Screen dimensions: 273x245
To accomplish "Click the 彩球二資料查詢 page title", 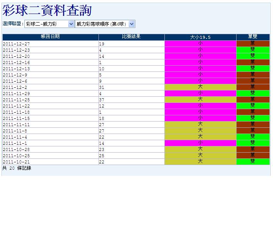I will coord(47,10).
